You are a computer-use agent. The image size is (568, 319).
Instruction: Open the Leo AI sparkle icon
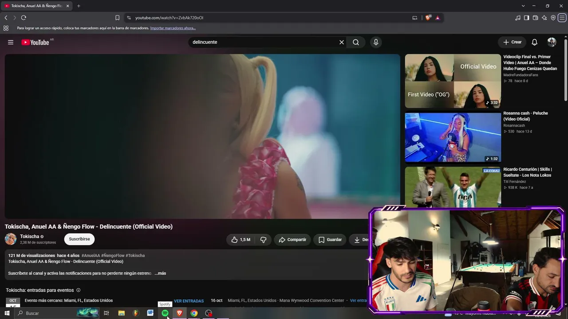[544, 18]
